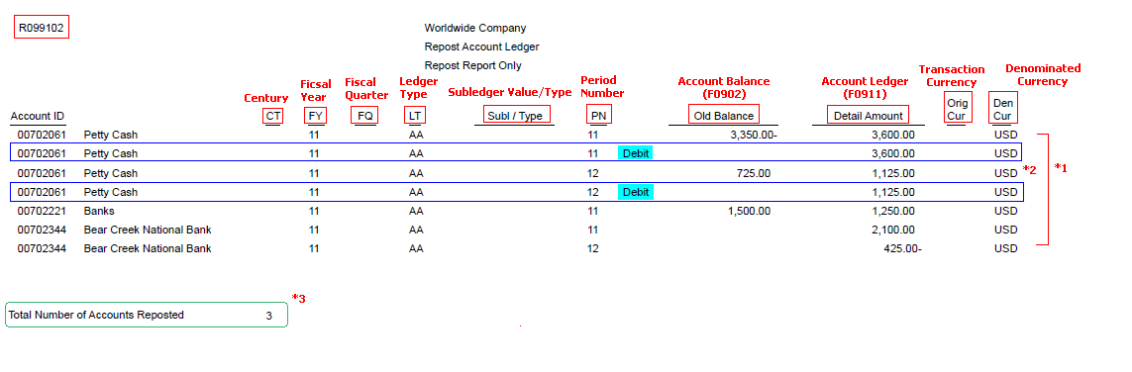Select the old balance value 725.00
Viewport: 1132px width, 372px height.
tap(754, 173)
